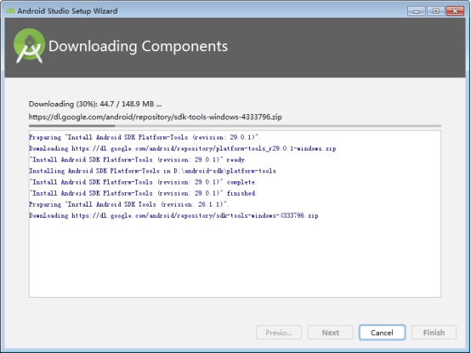Click the log line with platform-tools_r29.0.1-windows.zip
Screen dimensions: 471x353
(182, 148)
